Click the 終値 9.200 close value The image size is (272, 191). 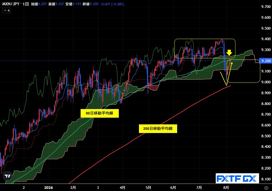click(90, 4)
